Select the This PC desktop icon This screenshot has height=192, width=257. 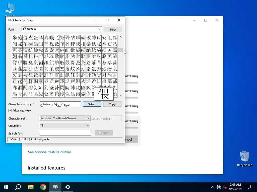pyautogui.click(x=10, y=10)
